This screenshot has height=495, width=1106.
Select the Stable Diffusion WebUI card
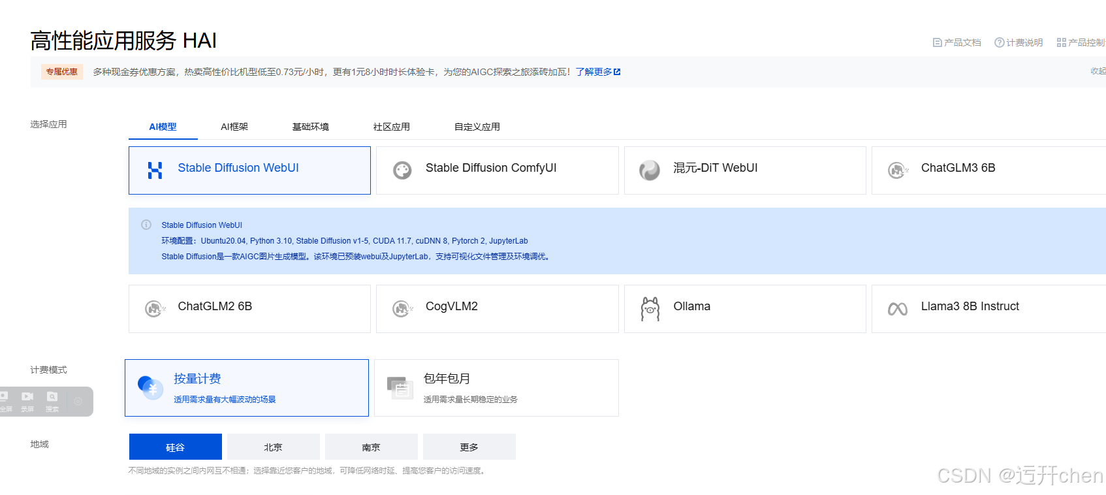pos(249,170)
